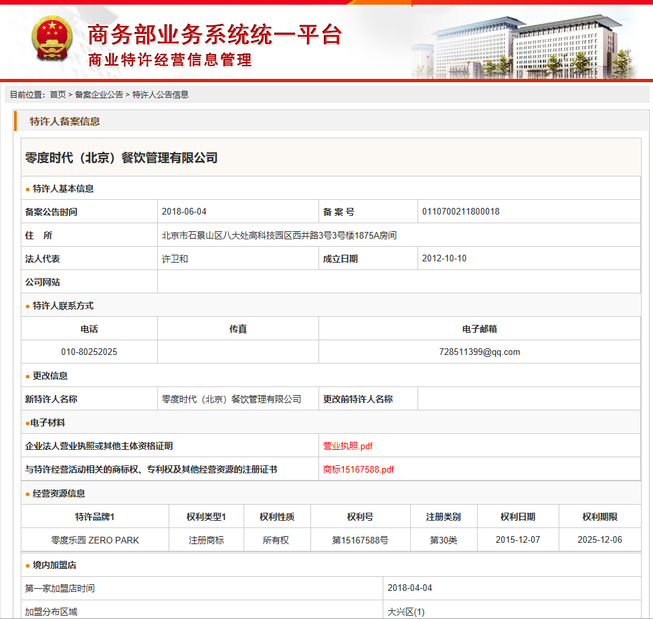The width and height of the screenshot is (653, 619).
Task: Click the government building banner image
Action: [x=525, y=47]
